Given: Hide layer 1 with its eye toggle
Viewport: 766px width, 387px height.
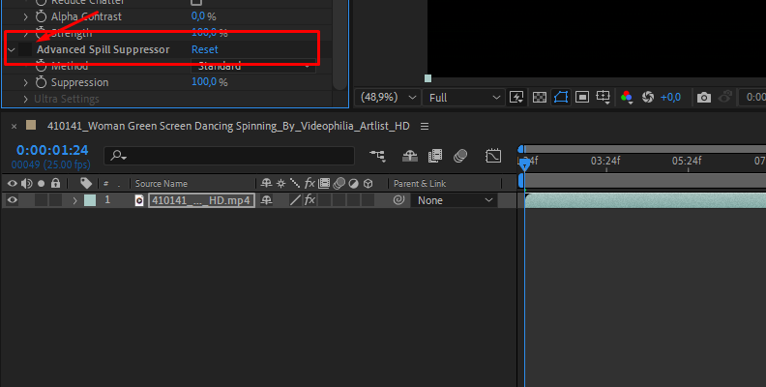Looking at the screenshot, I should pyautogui.click(x=13, y=200).
